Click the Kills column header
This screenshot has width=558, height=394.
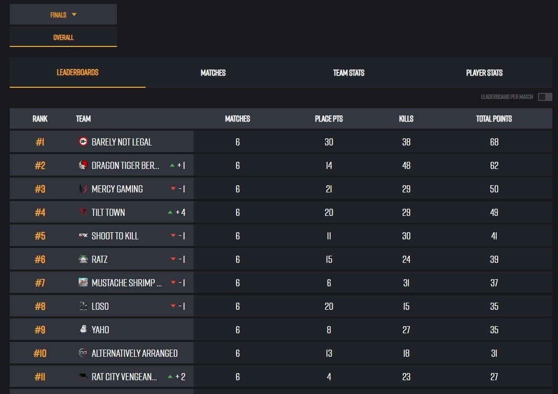pos(406,119)
